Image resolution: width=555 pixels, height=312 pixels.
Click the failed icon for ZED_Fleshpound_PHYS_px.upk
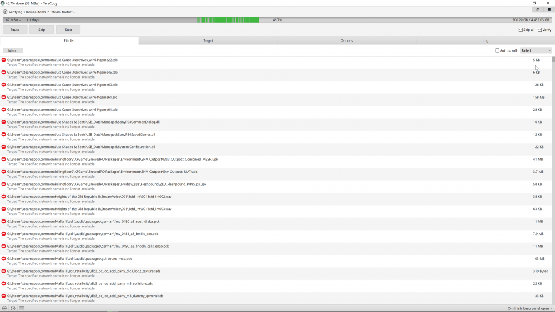point(3,184)
